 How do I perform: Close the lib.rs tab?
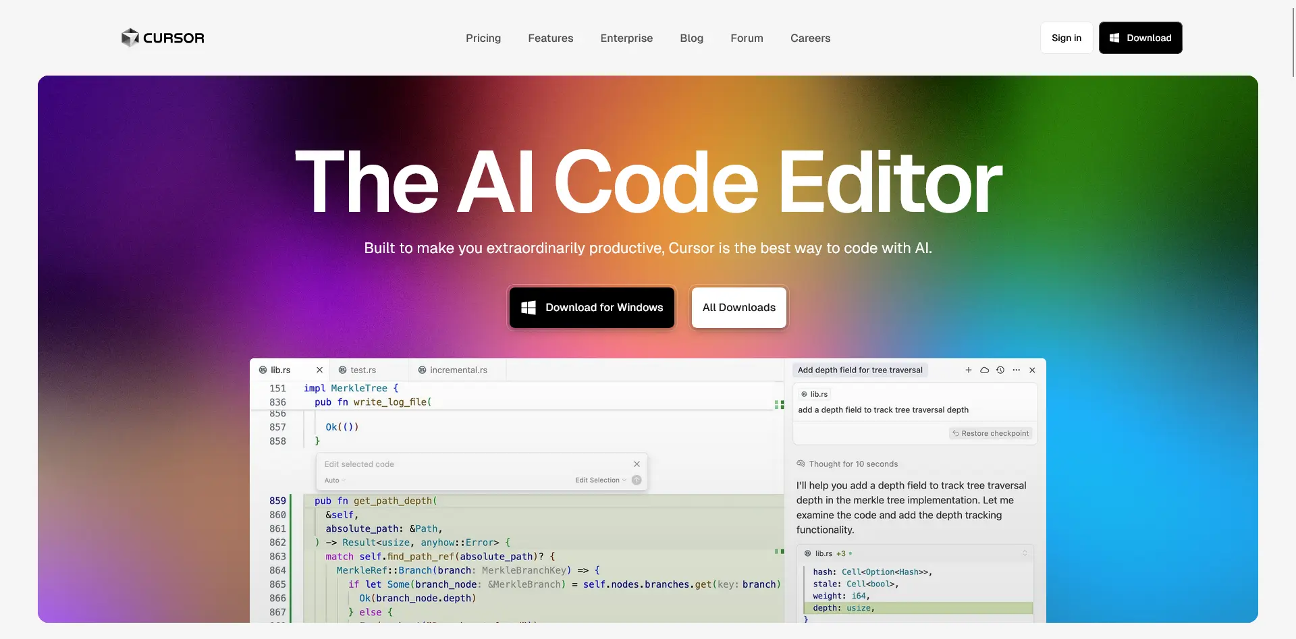point(319,370)
